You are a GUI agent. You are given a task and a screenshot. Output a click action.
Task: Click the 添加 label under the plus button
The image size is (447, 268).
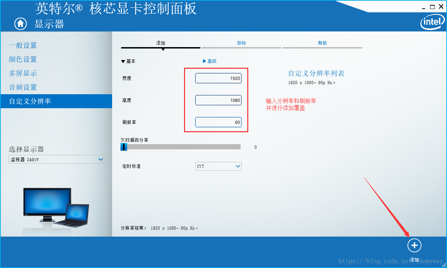[x=415, y=260]
